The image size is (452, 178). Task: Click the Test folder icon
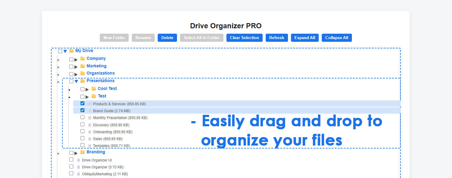click(94, 96)
